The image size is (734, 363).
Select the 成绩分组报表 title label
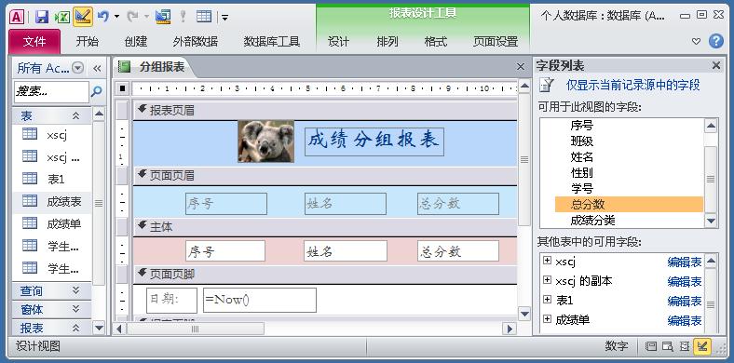click(x=374, y=141)
